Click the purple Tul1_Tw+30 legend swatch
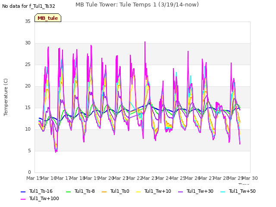The width and height of the screenshot is (276, 207). click(x=181, y=191)
